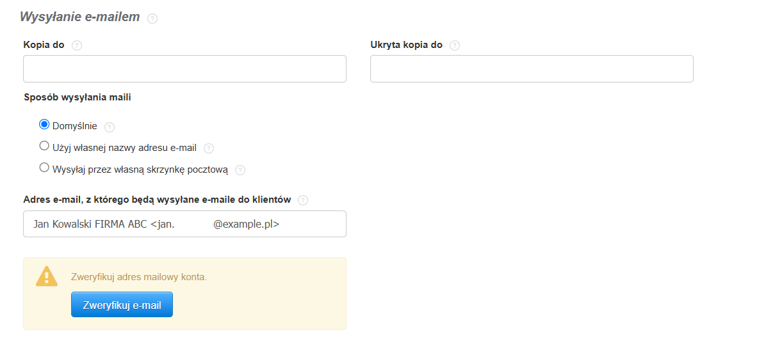
Task: Click the Wysyłanie e-mailem section heading
Action: click(x=80, y=17)
